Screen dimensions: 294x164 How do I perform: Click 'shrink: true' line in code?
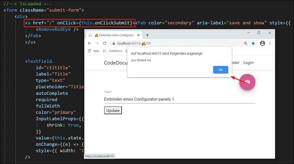64,125
